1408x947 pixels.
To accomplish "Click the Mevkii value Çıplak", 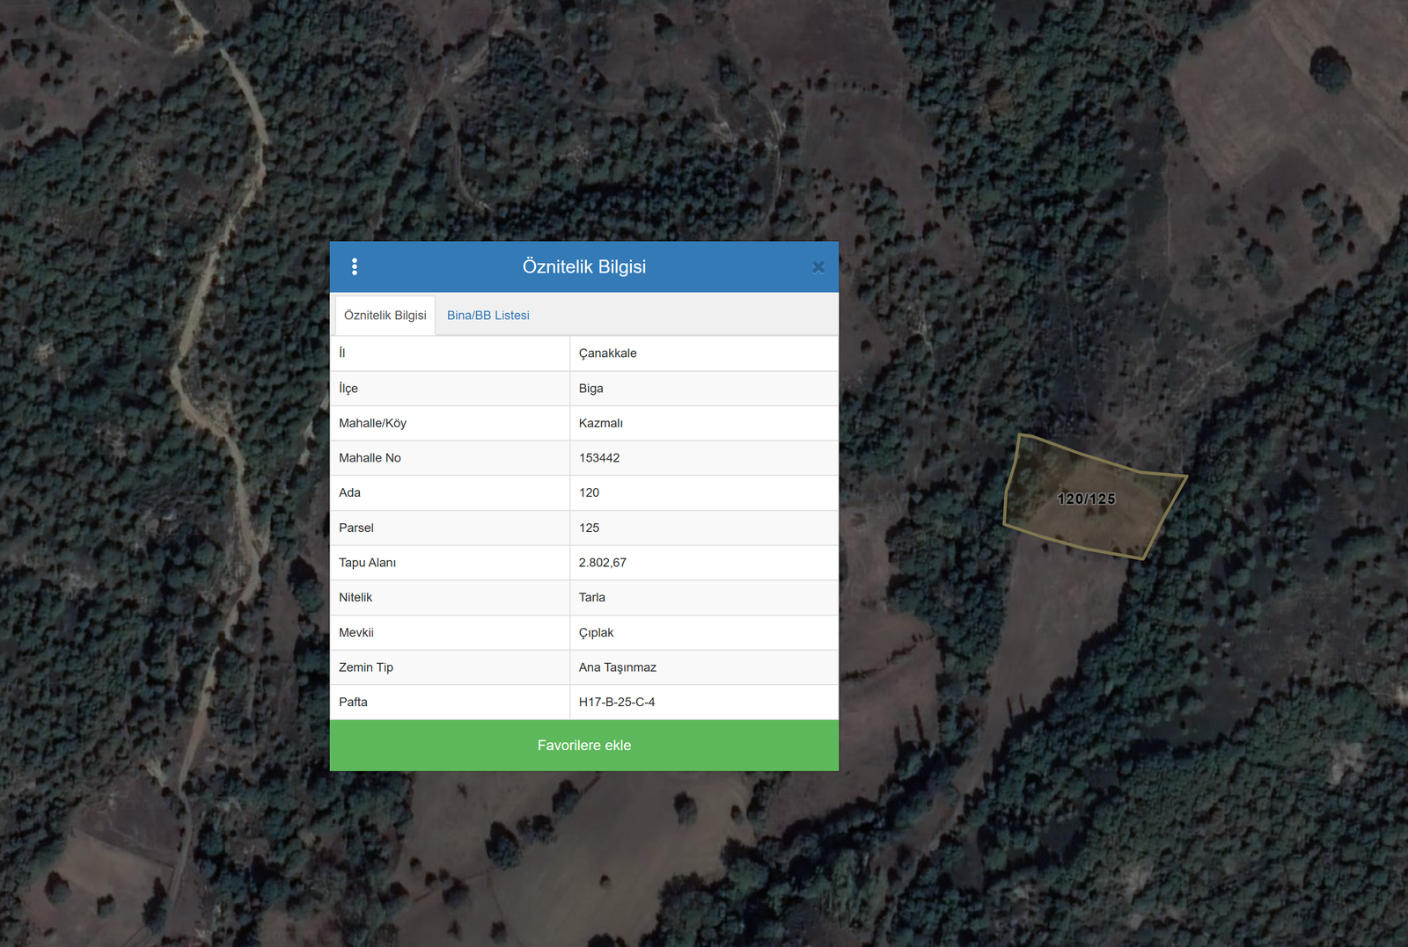I will coord(596,632).
